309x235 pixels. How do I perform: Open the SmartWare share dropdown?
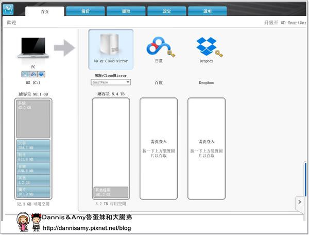tap(111, 82)
